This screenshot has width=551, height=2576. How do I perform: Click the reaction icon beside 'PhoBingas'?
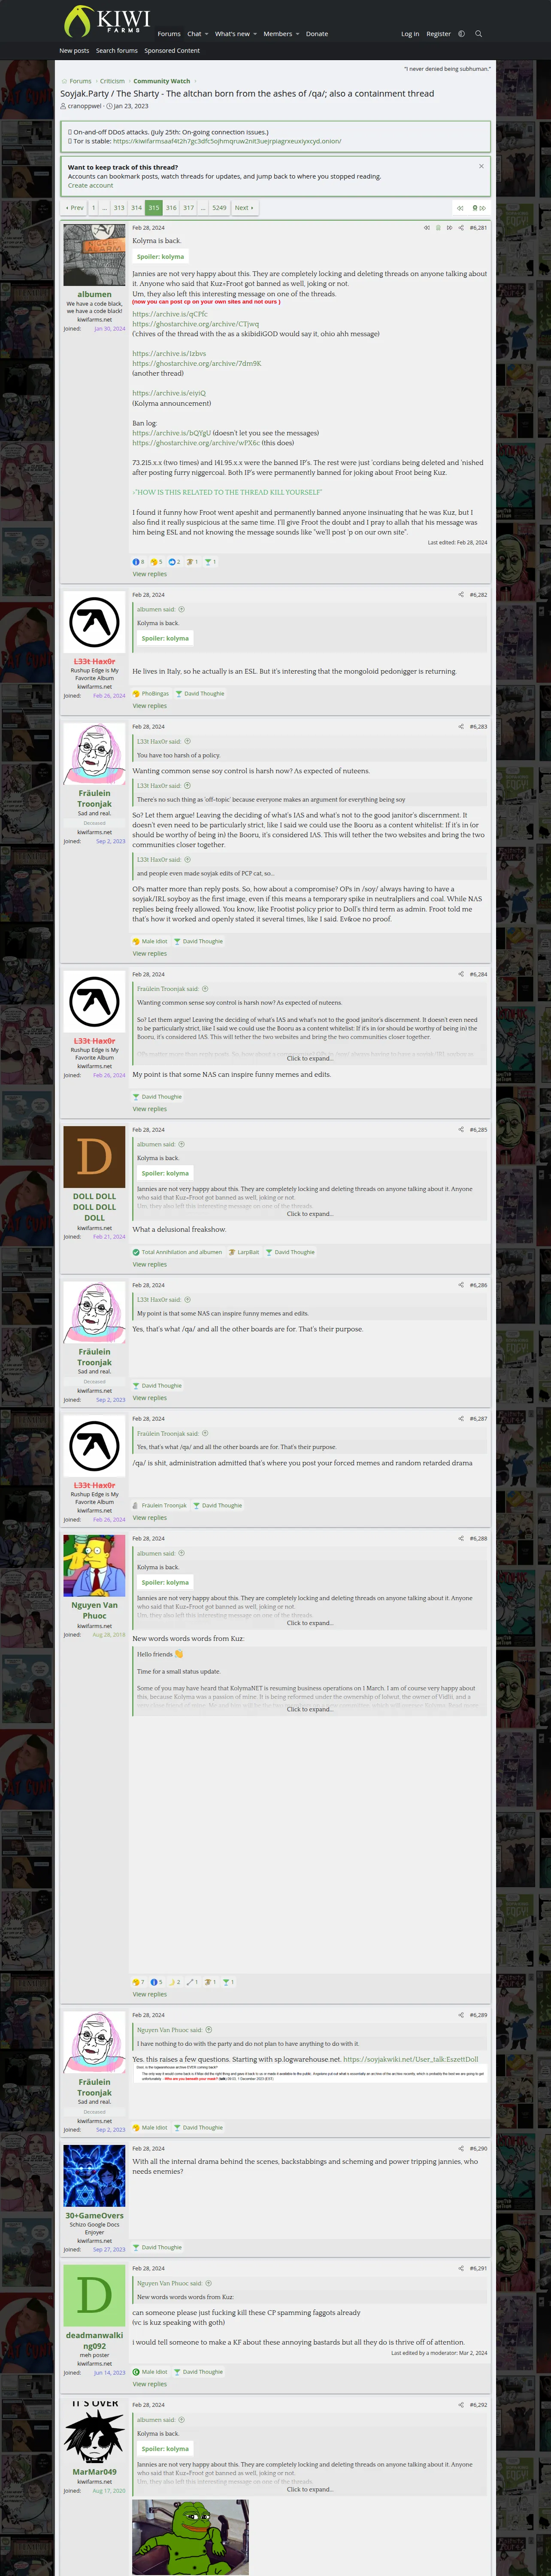click(x=136, y=694)
